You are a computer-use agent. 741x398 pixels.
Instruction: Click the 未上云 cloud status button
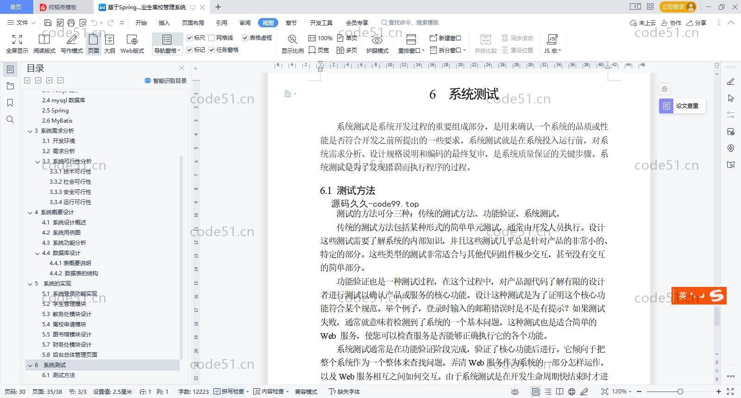(x=643, y=23)
